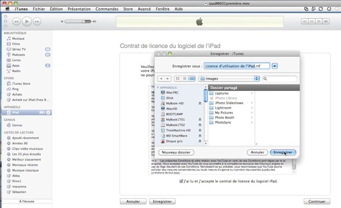
Task: Collapse the expanded save dialog with arrow button
Action: [x=275, y=66]
